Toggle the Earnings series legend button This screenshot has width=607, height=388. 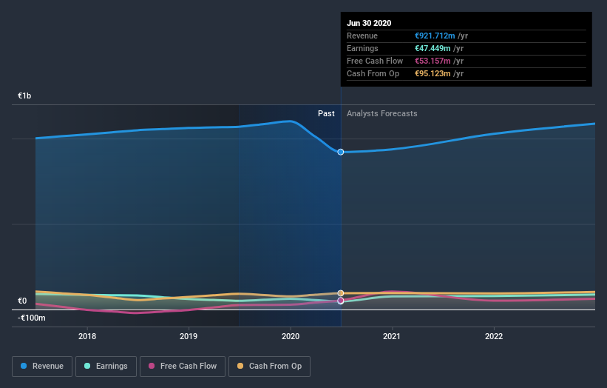(x=106, y=367)
